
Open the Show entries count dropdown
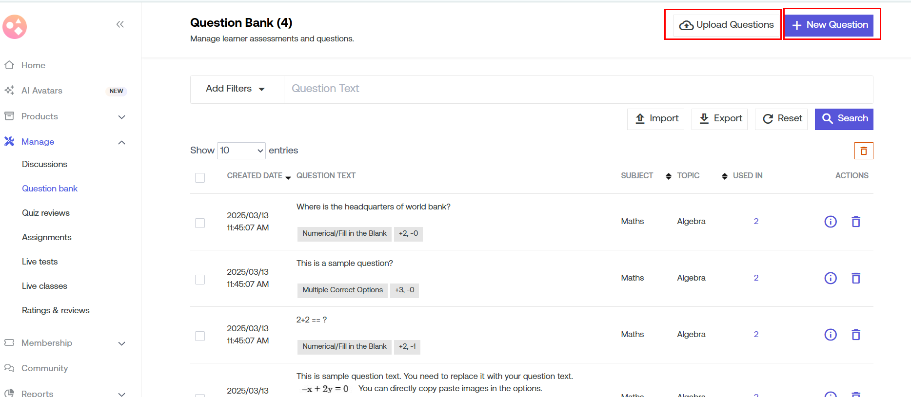[241, 151]
